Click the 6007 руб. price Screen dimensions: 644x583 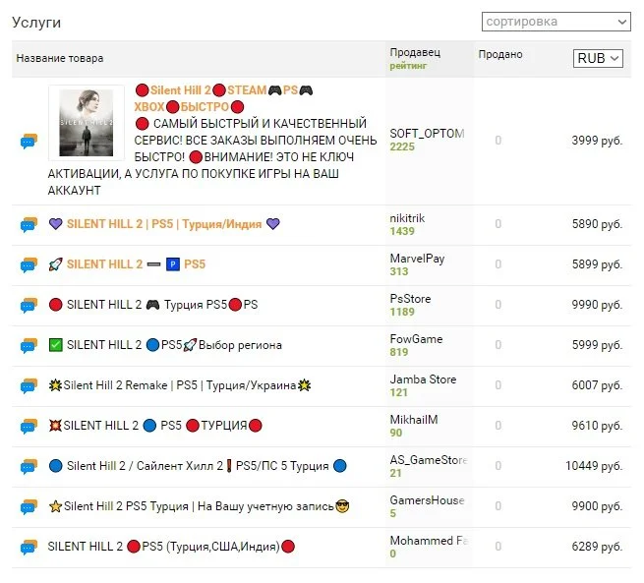pyautogui.click(x=597, y=385)
